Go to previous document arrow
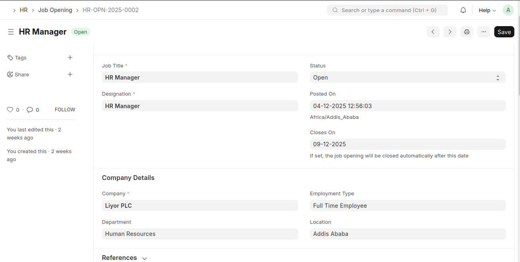The height and width of the screenshot is (262, 520). tap(433, 32)
